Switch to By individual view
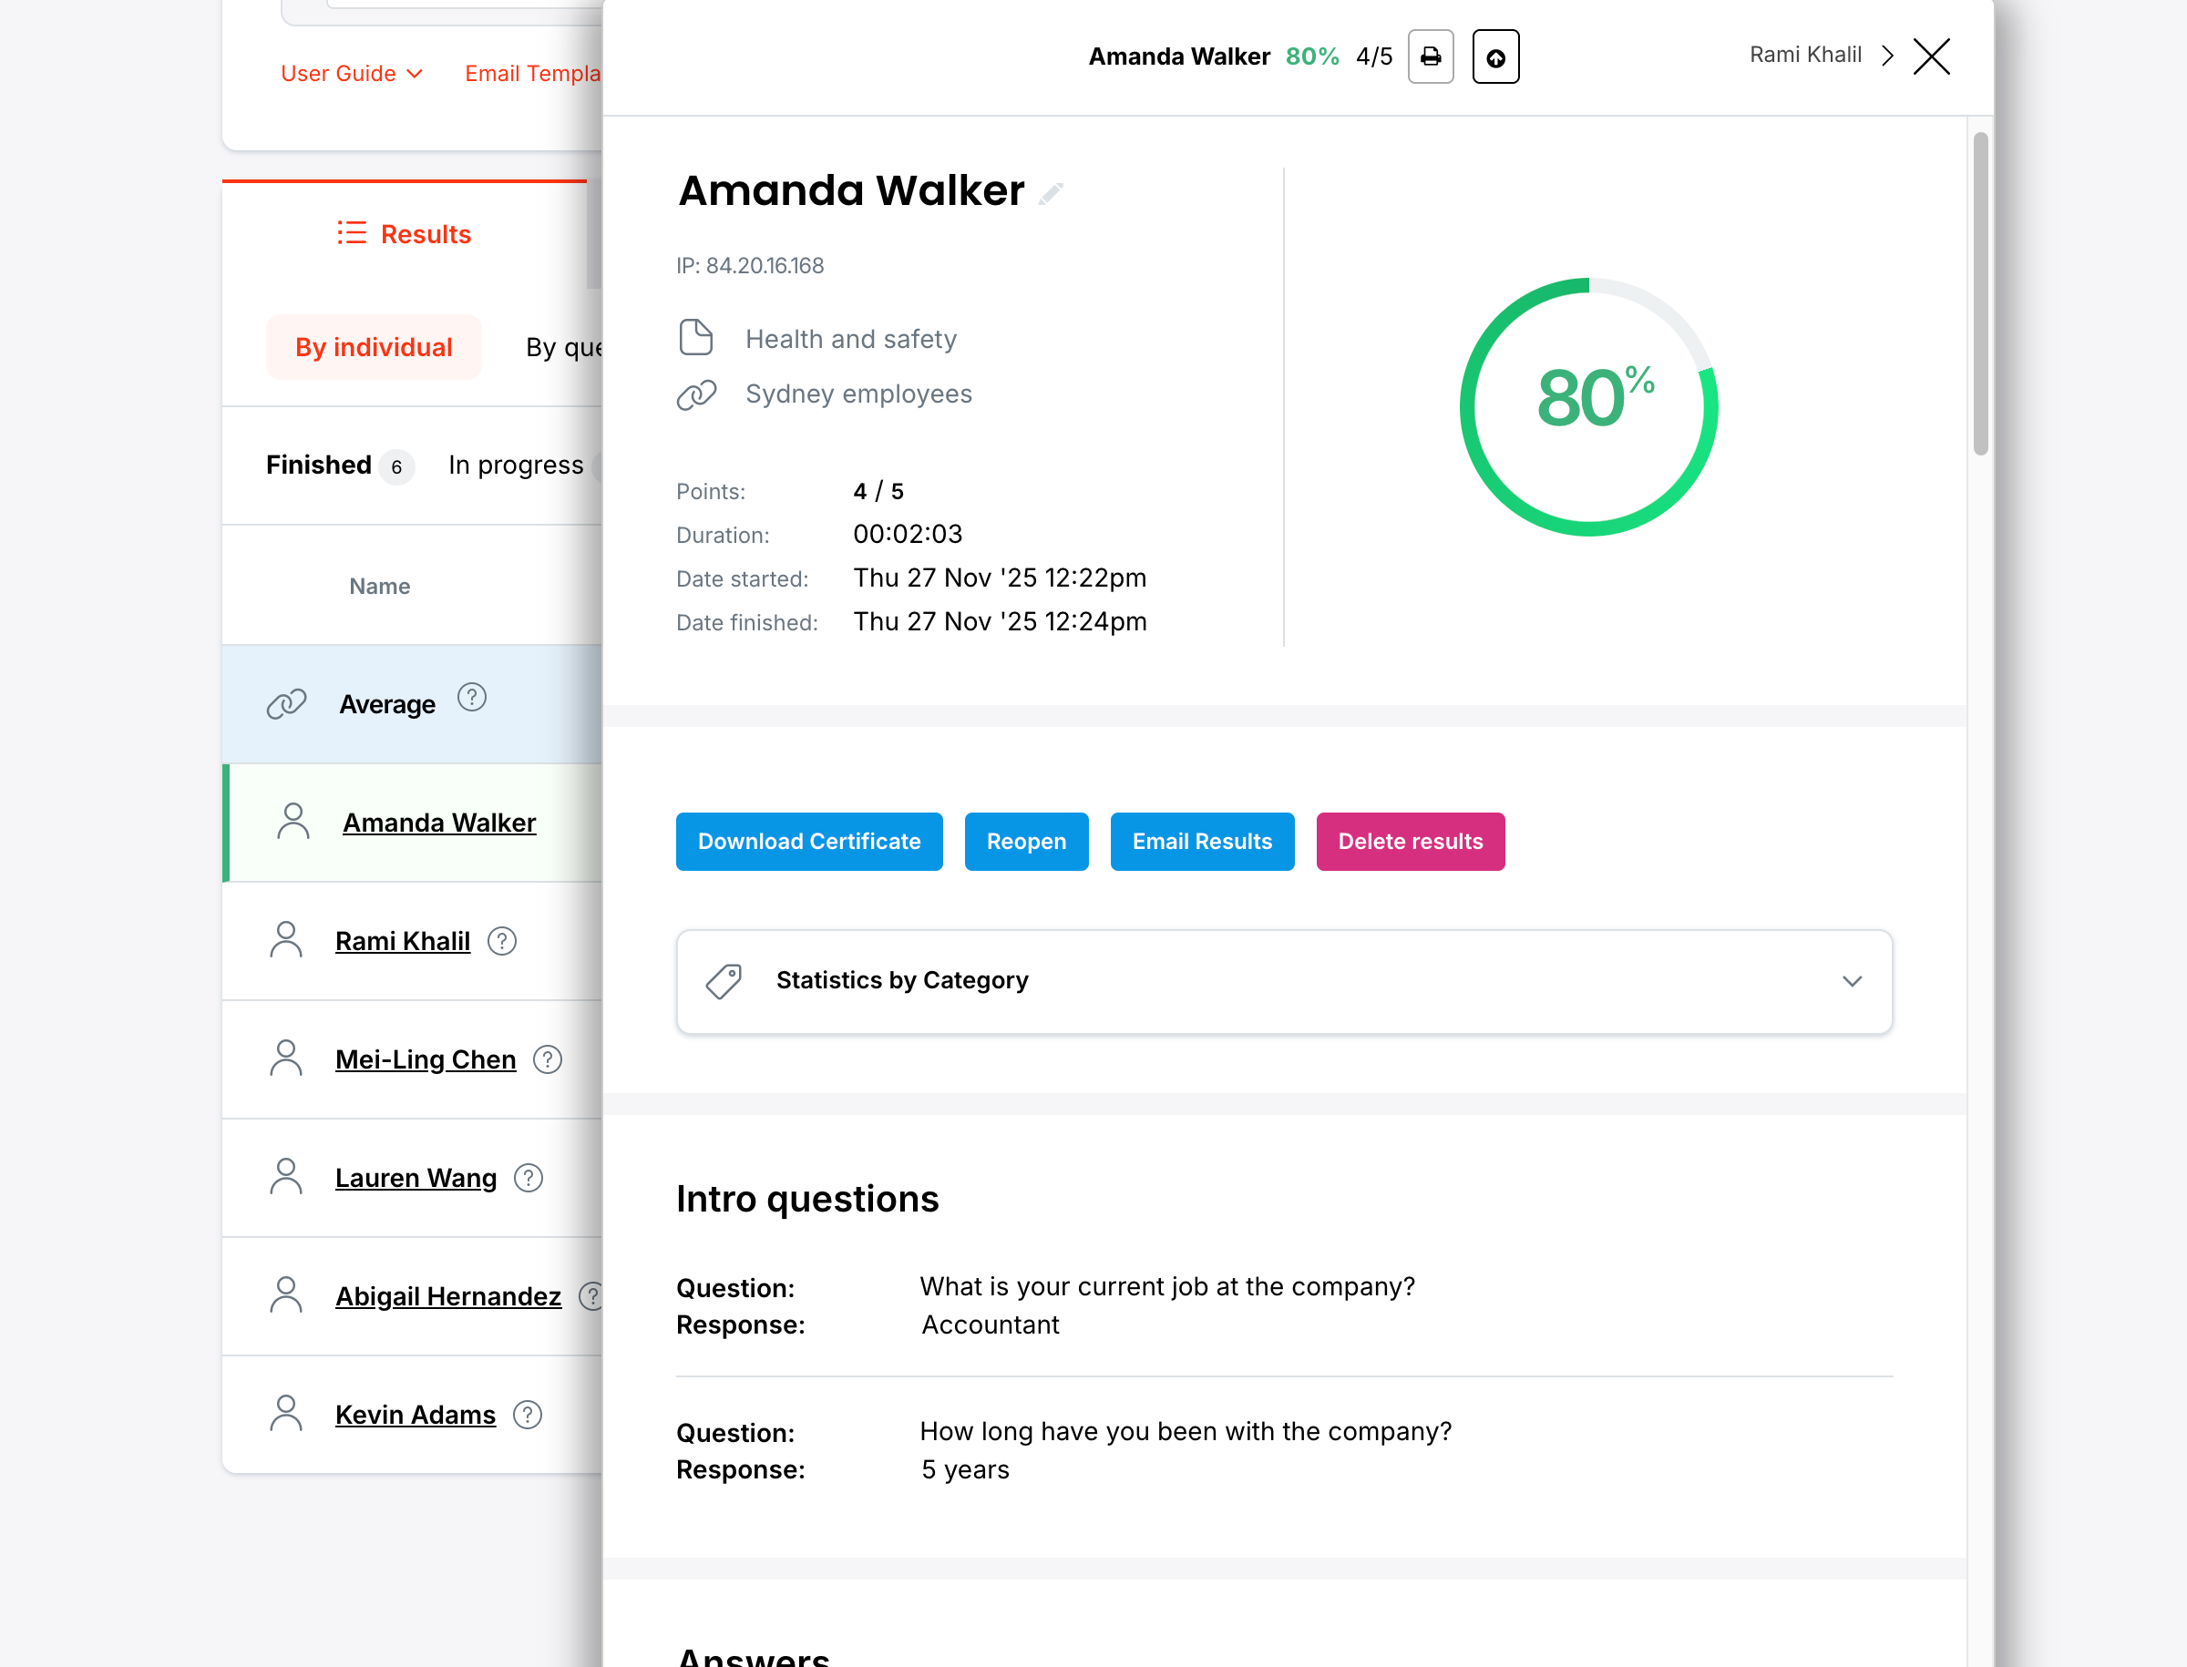 click(374, 347)
